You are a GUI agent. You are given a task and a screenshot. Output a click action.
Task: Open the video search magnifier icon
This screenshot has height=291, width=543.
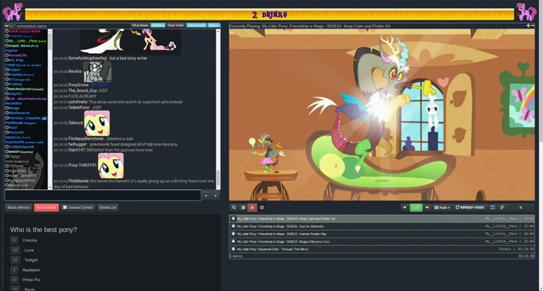click(x=234, y=207)
